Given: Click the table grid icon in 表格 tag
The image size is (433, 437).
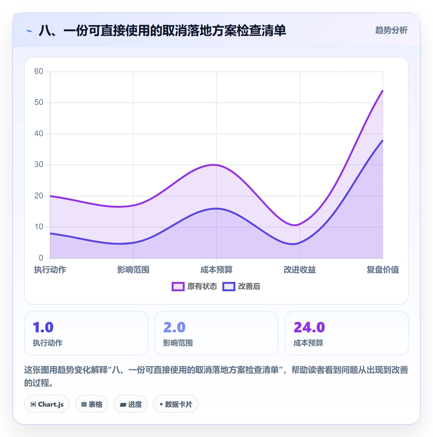Looking at the screenshot, I should point(84,404).
